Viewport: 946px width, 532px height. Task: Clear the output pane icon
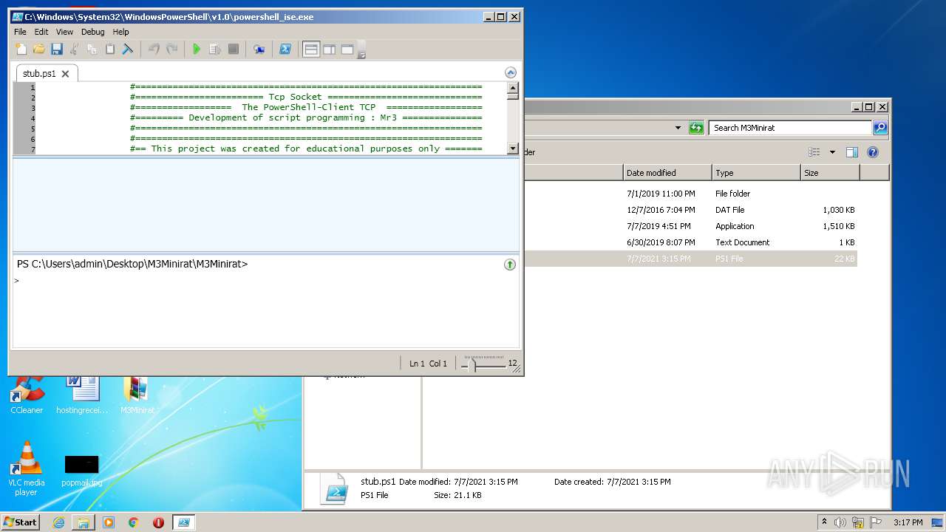coord(128,50)
